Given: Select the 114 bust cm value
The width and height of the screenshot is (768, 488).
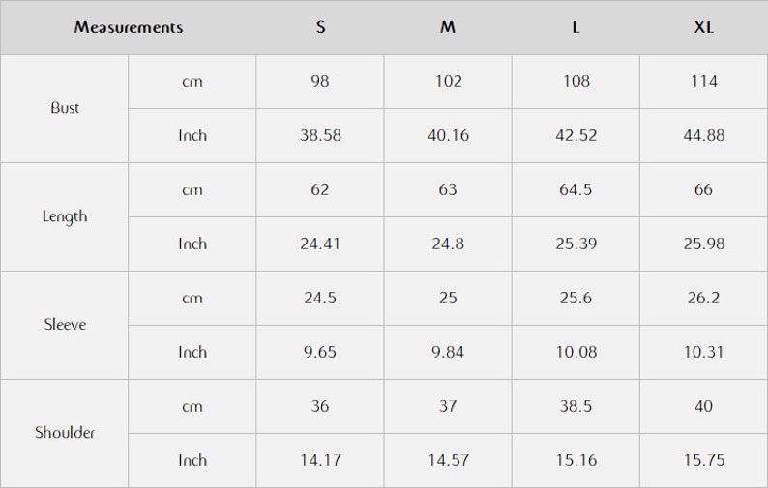Looking at the screenshot, I should (703, 81).
